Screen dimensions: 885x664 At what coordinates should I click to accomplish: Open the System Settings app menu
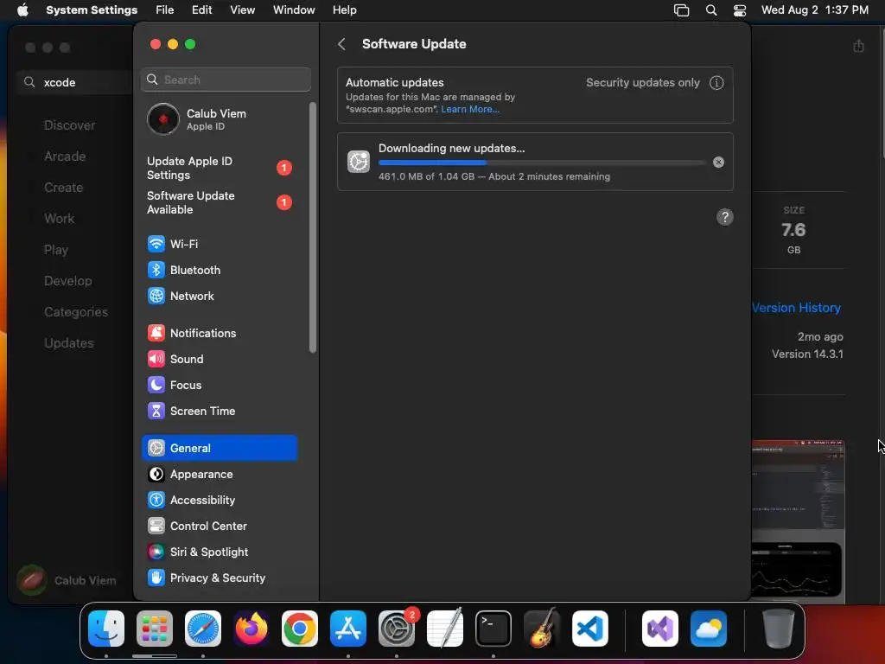pyautogui.click(x=92, y=10)
